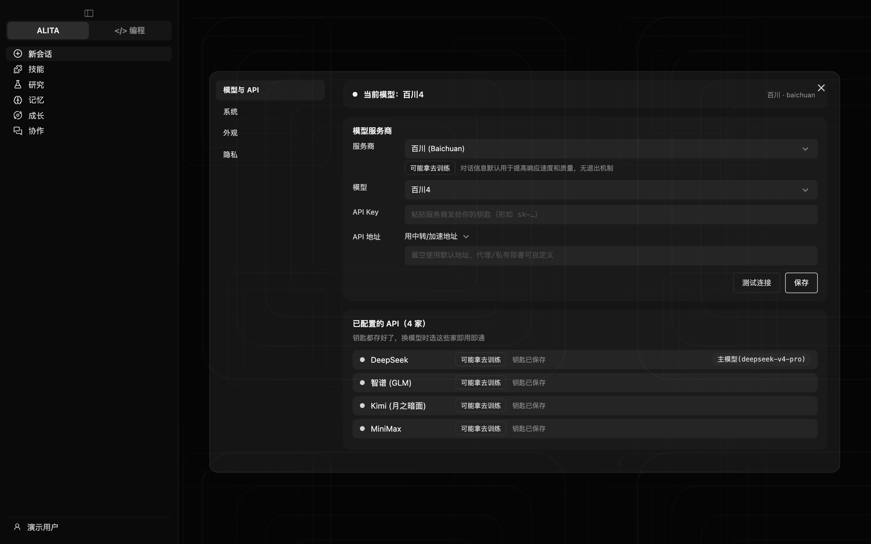Start a 新会话 from the sidebar

89,53
